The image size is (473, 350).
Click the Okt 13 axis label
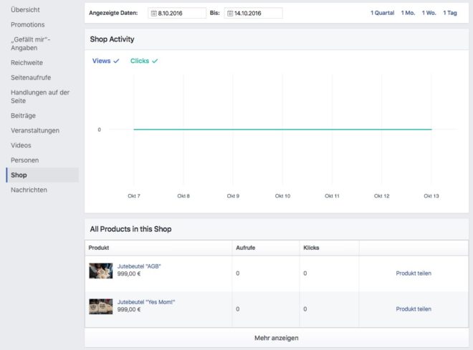tap(431, 196)
